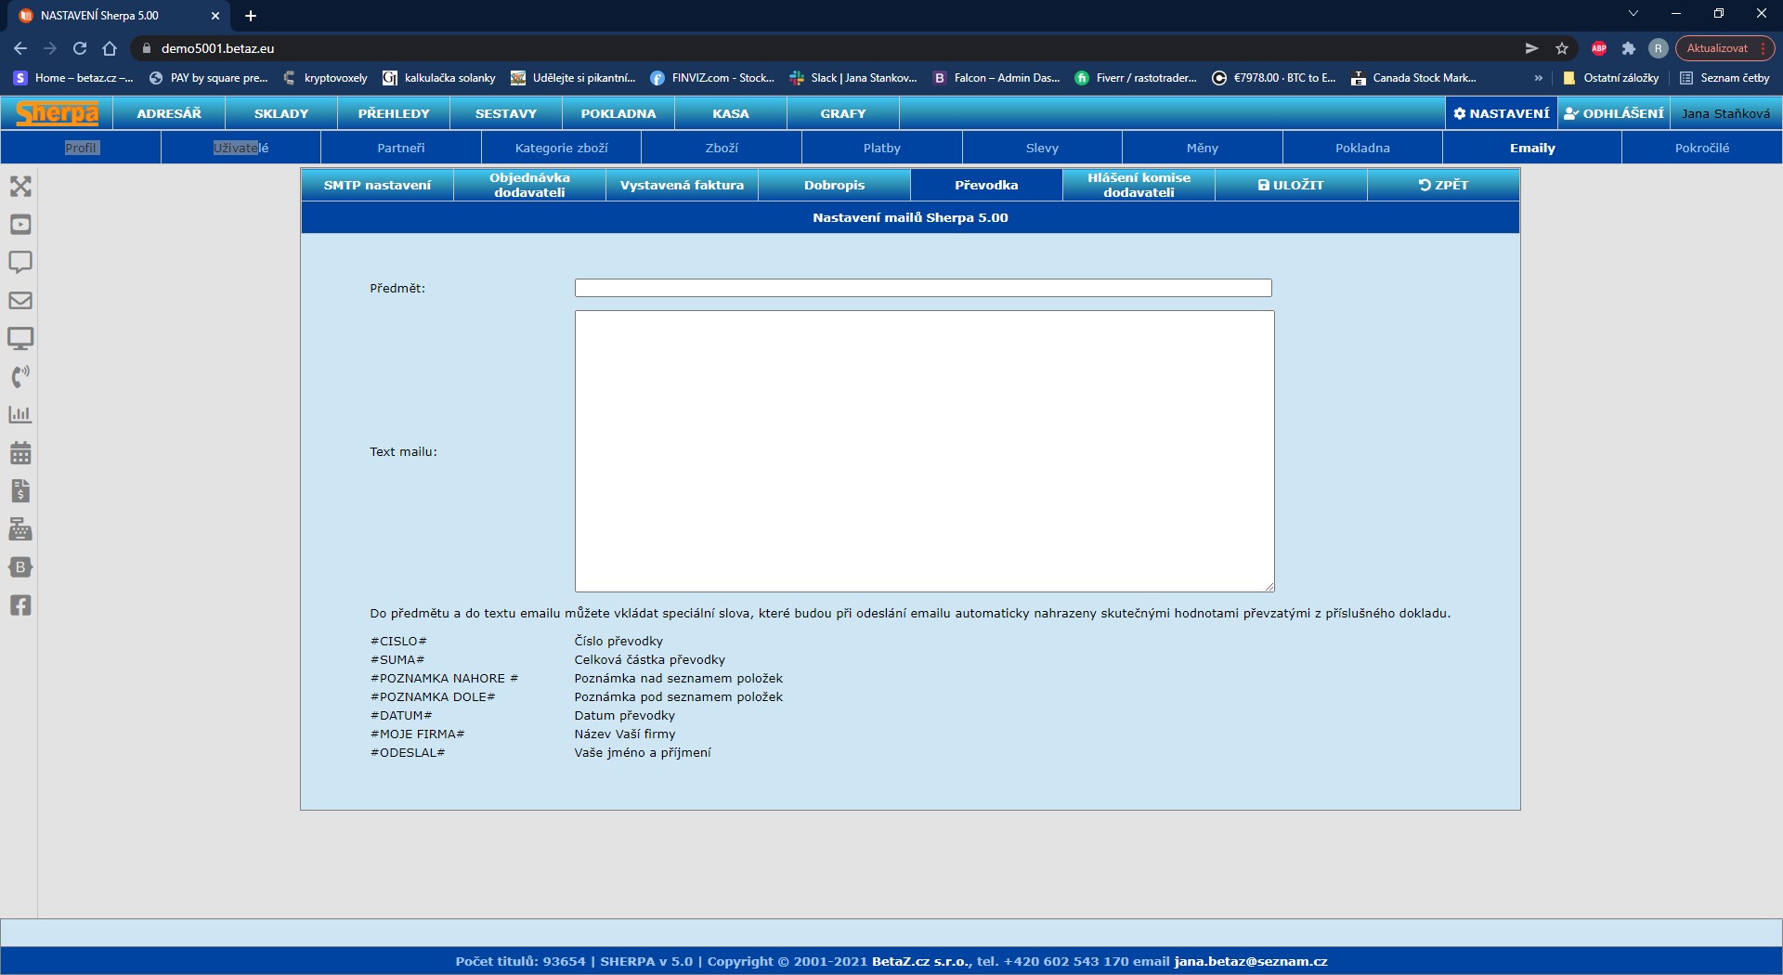The image size is (1783, 975).
Task: Click the invoice dollar document sidebar icon
Action: (x=20, y=491)
